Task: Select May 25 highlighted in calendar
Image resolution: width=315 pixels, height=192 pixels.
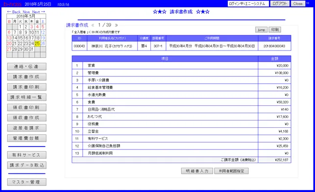Action: point(37,44)
